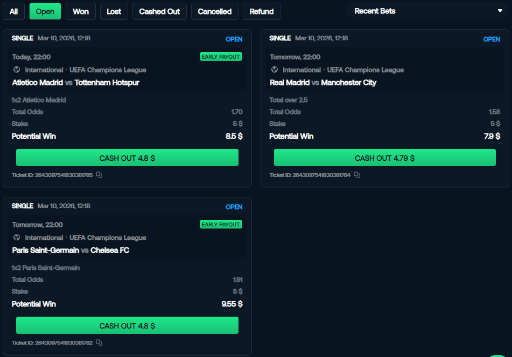
Task: Show Won bets tab
Action: pyautogui.click(x=81, y=11)
